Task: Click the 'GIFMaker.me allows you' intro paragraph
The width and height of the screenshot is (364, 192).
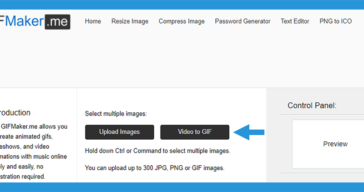Action: (34, 152)
